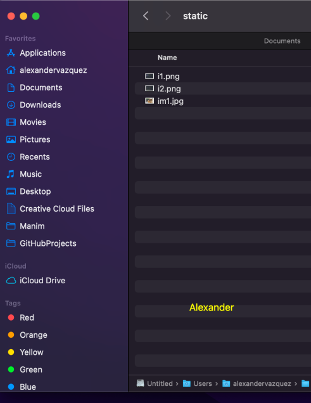
Task: Open Applications in the sidebar
Action: click(36, 53)
